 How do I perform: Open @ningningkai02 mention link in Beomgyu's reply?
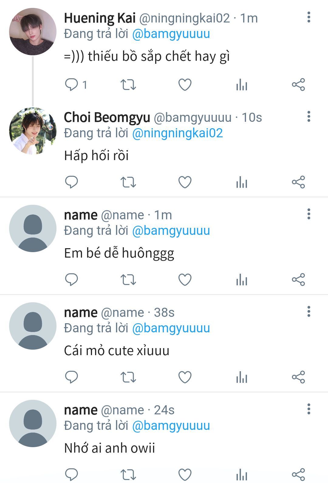tap(177, 133)
